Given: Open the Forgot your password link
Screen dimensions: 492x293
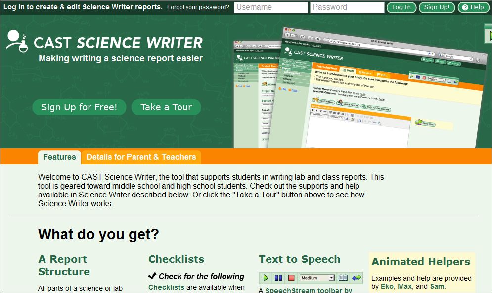Looking at the screenshot, I should click(198, 7).
